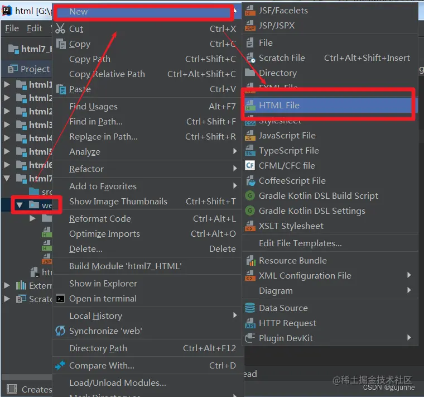This screenshot has height=397, width=424.
Task: Click the Compare With arrows icon
Action: pyautogui.click(x=60, y=365)
